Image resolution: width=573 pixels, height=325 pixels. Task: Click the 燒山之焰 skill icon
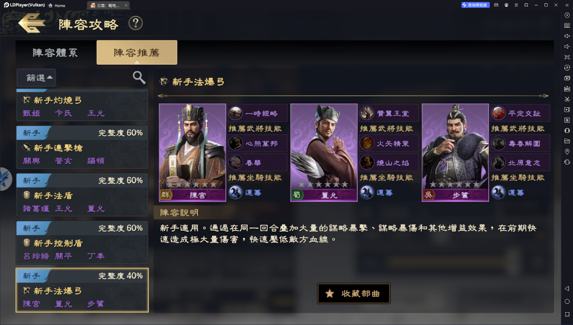367,162
